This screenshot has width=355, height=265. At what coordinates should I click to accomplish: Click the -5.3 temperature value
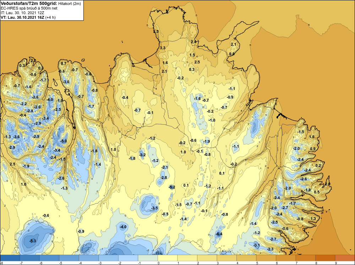point(33,241)
